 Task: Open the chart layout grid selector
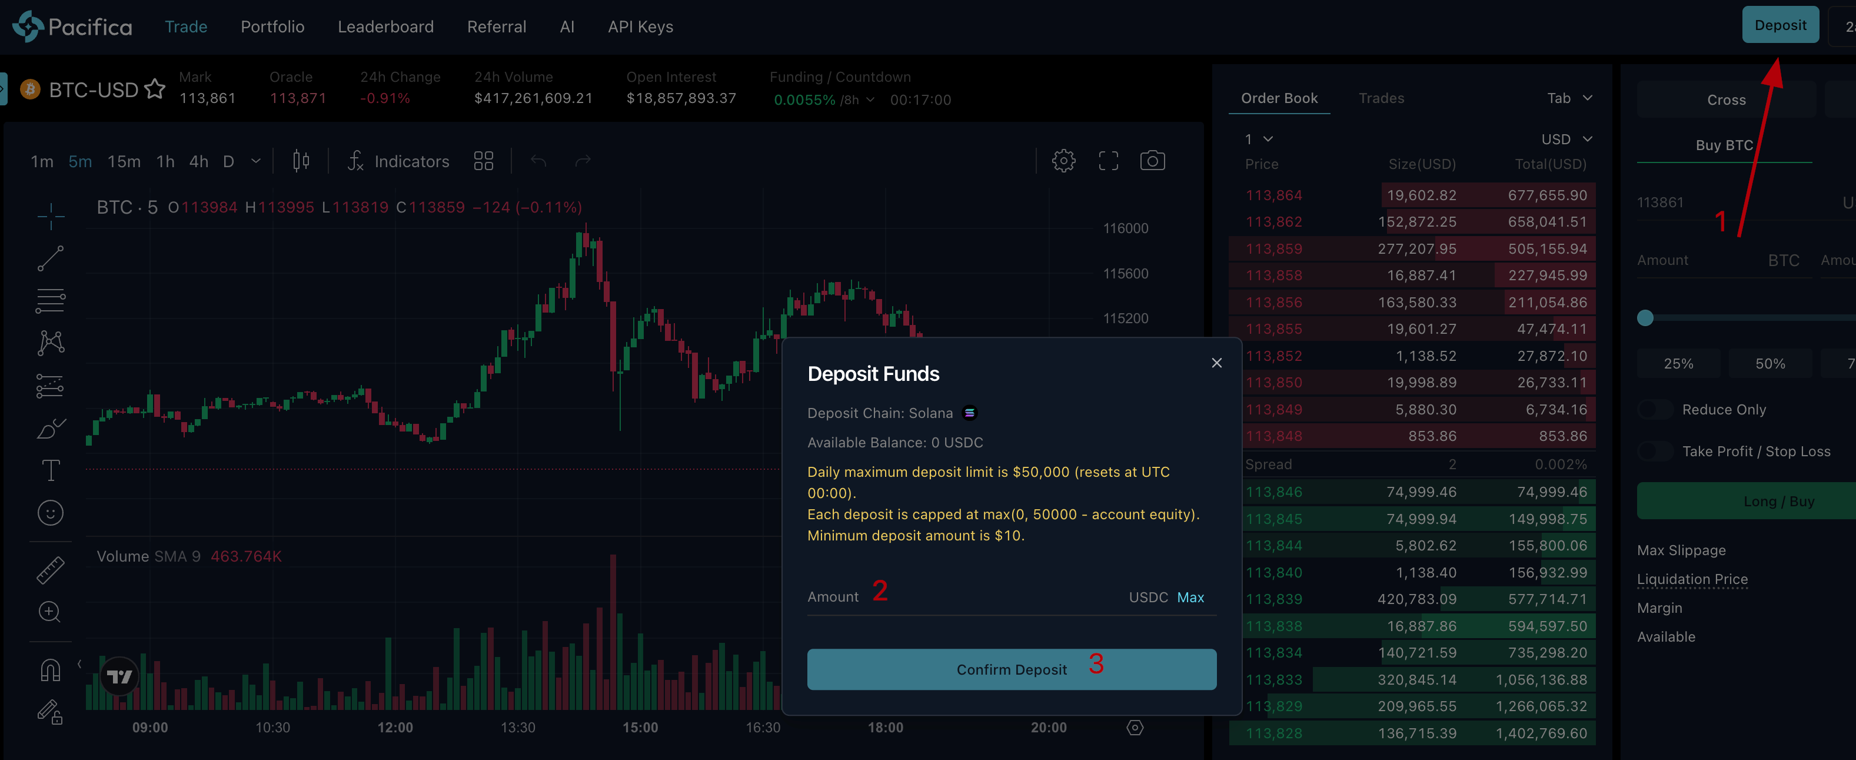(x=484, y=161)
